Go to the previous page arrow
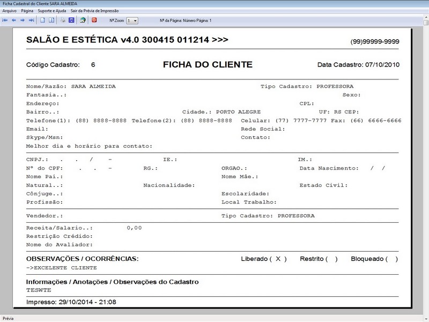The image size is (429, 322). click(14, 20)
